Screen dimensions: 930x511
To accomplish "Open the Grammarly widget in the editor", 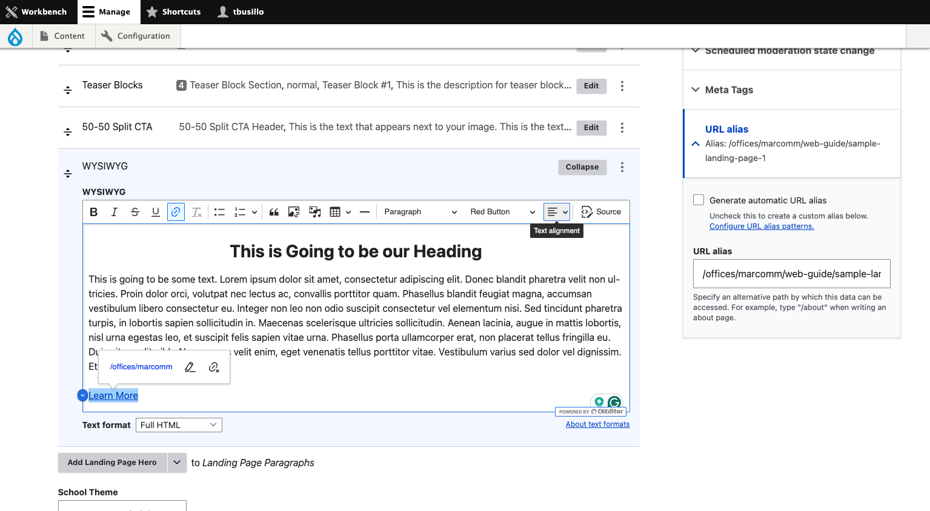I will pyautogui.click(x=614, y=402).
